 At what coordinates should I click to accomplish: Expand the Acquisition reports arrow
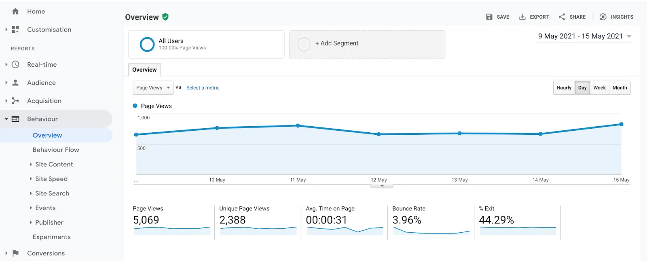6,101
